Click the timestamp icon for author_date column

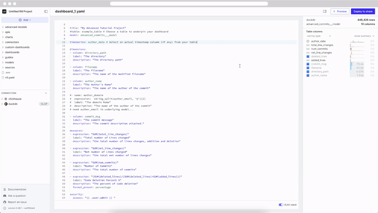[x=308, y=41]
